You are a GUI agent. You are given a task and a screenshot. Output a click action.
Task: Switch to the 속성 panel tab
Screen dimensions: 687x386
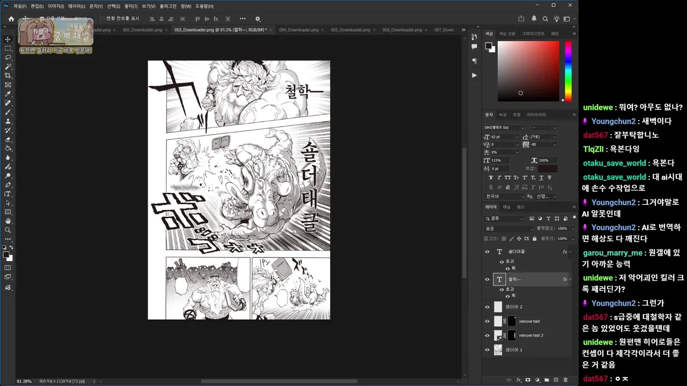click(x=503, y=115)
